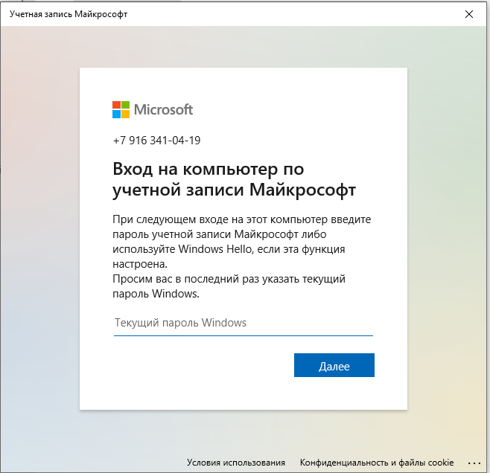Open the three-dot more options menu

(474, 463)
